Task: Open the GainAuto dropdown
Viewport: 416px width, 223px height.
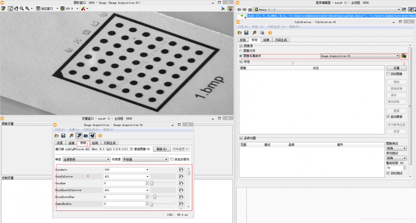Action: coord(126,170)
